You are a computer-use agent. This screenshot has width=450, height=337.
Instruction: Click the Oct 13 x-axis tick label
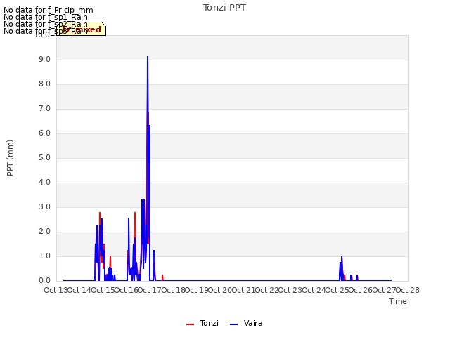point(56,290)
